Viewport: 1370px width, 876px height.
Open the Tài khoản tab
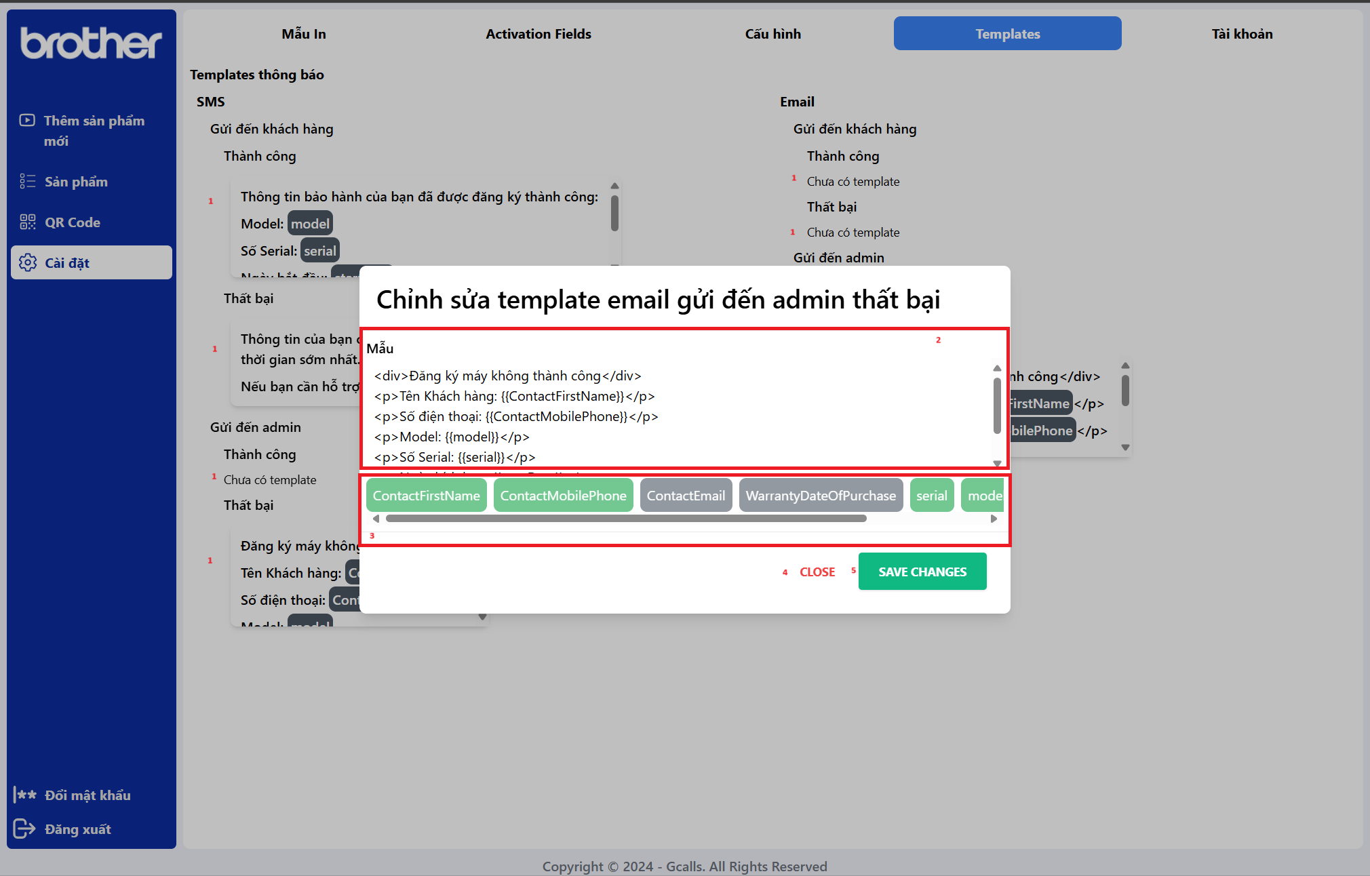[x=1242, y=33]
